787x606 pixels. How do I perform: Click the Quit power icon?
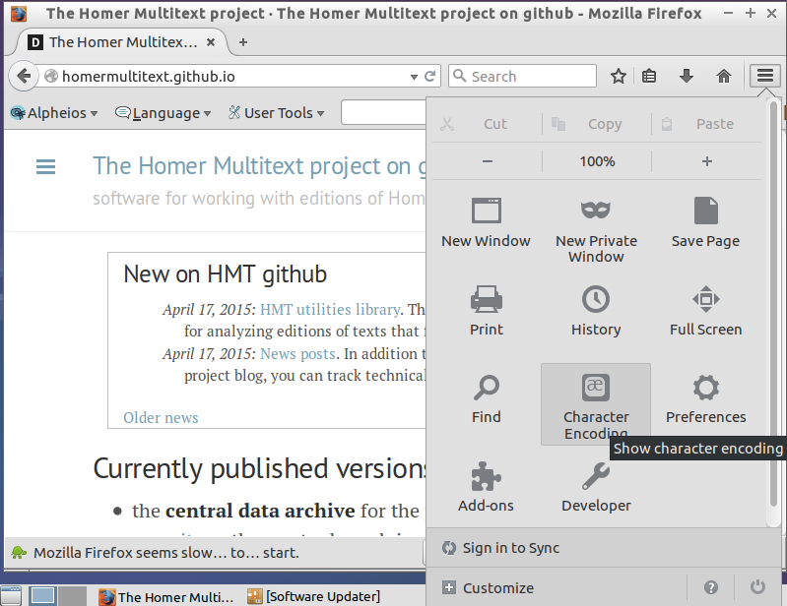(x=757, y=587)
